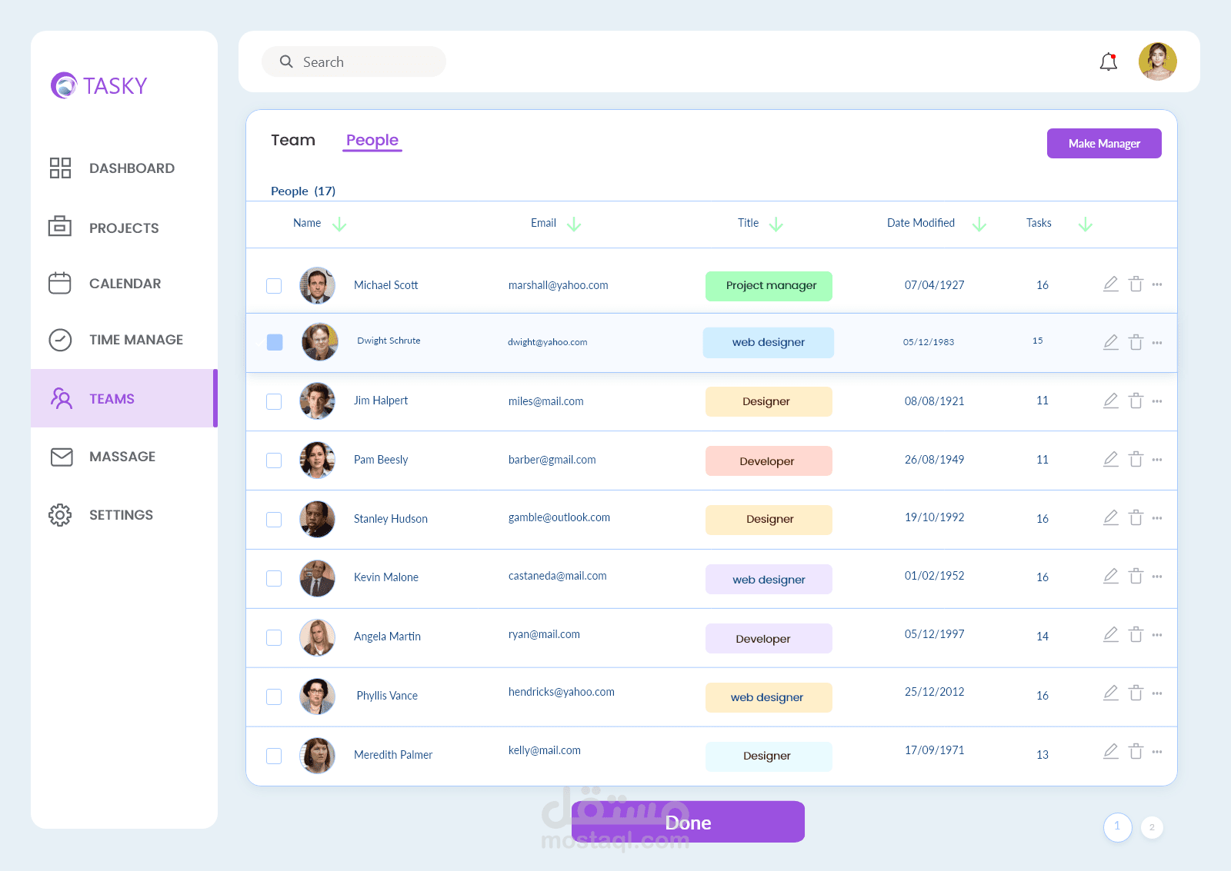Check Meredith Palmer's checkbox
1231x871 pixels.
[x=274, y=756]
